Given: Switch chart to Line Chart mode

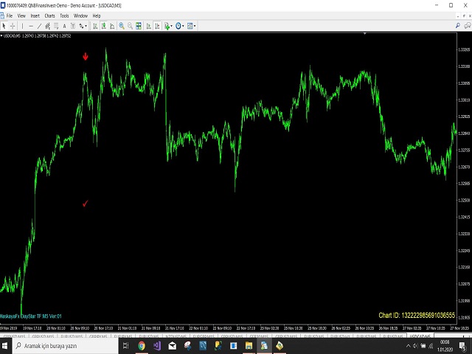Looking at the screenshot, I should (x=112, y=27).
